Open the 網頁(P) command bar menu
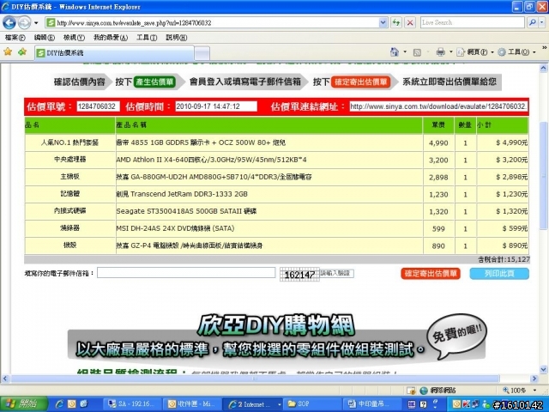The image size is (549, 412). [x=474, y=52]
